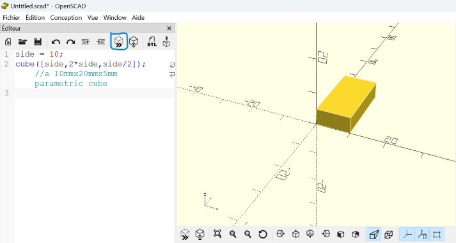
Task: Render the model from the Éditeur toolbar
Action: point(134,42)
